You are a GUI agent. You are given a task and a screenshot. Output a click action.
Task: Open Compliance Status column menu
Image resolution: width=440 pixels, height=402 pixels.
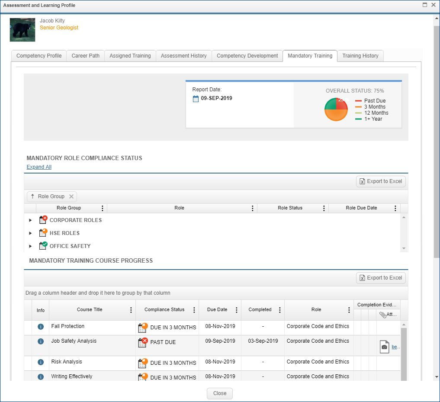pos(194,310)
